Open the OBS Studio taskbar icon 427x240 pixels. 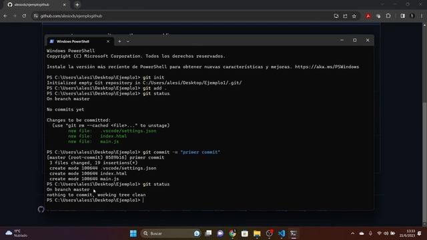coord(269,233)
